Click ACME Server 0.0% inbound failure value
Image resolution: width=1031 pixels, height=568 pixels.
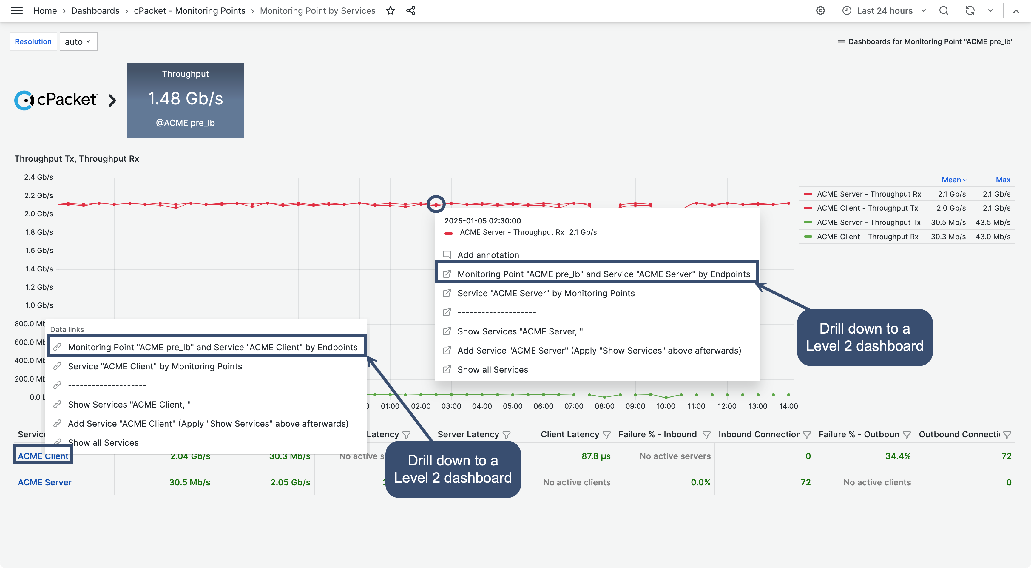point(700,482)
